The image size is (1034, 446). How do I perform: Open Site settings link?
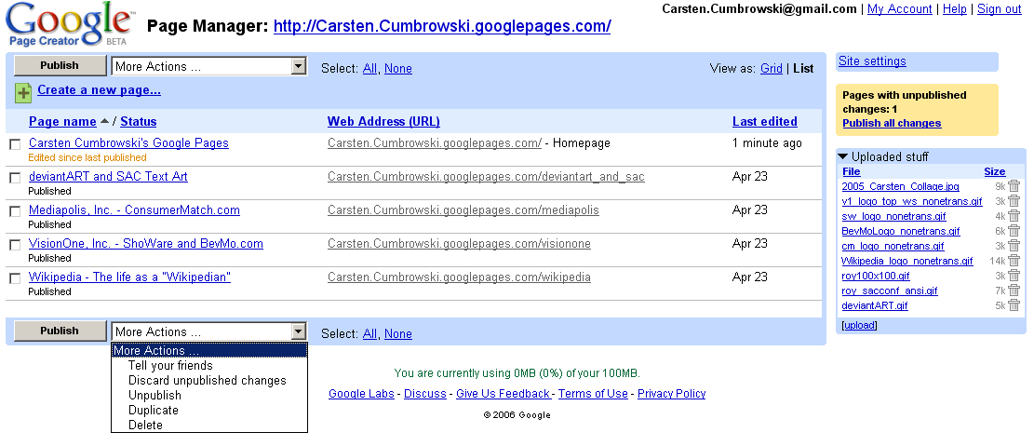(872, 61)
